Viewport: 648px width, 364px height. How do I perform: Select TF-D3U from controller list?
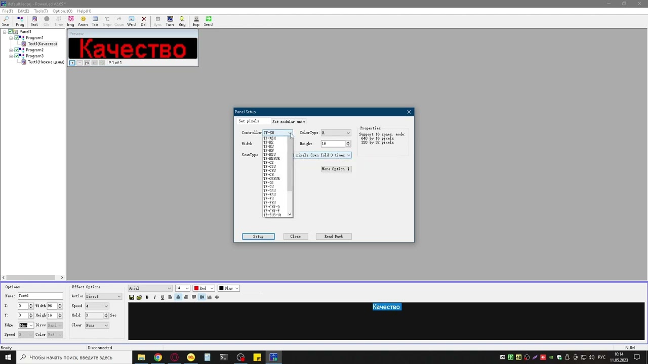(269, 191)
